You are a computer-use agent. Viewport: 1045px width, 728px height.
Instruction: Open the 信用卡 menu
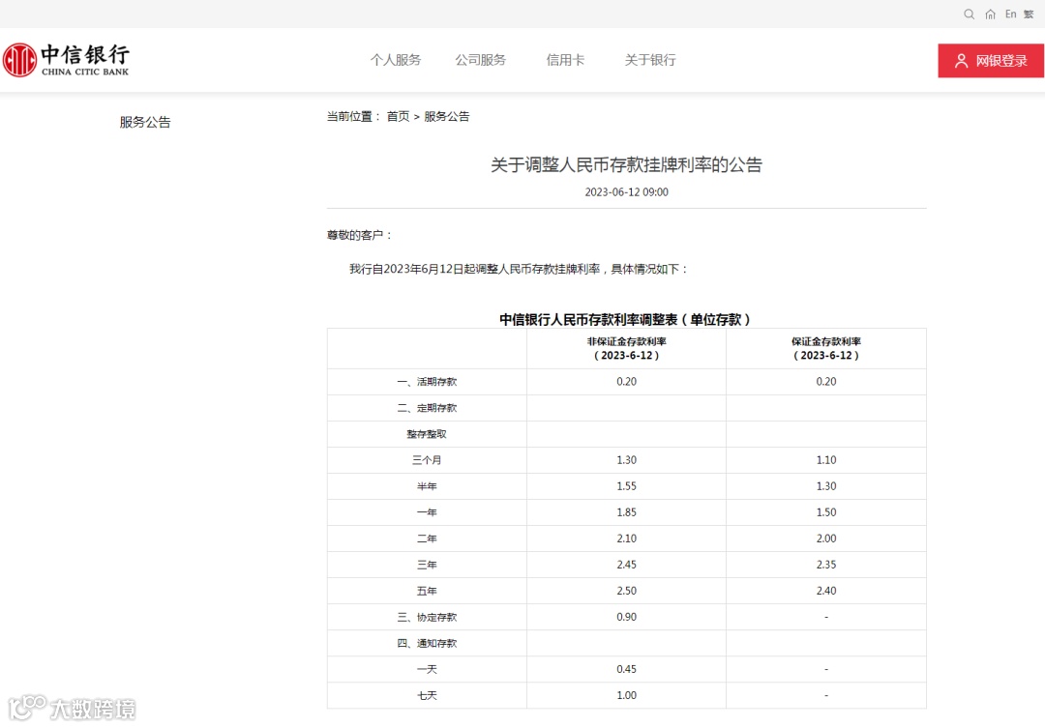tap(565, 60)
